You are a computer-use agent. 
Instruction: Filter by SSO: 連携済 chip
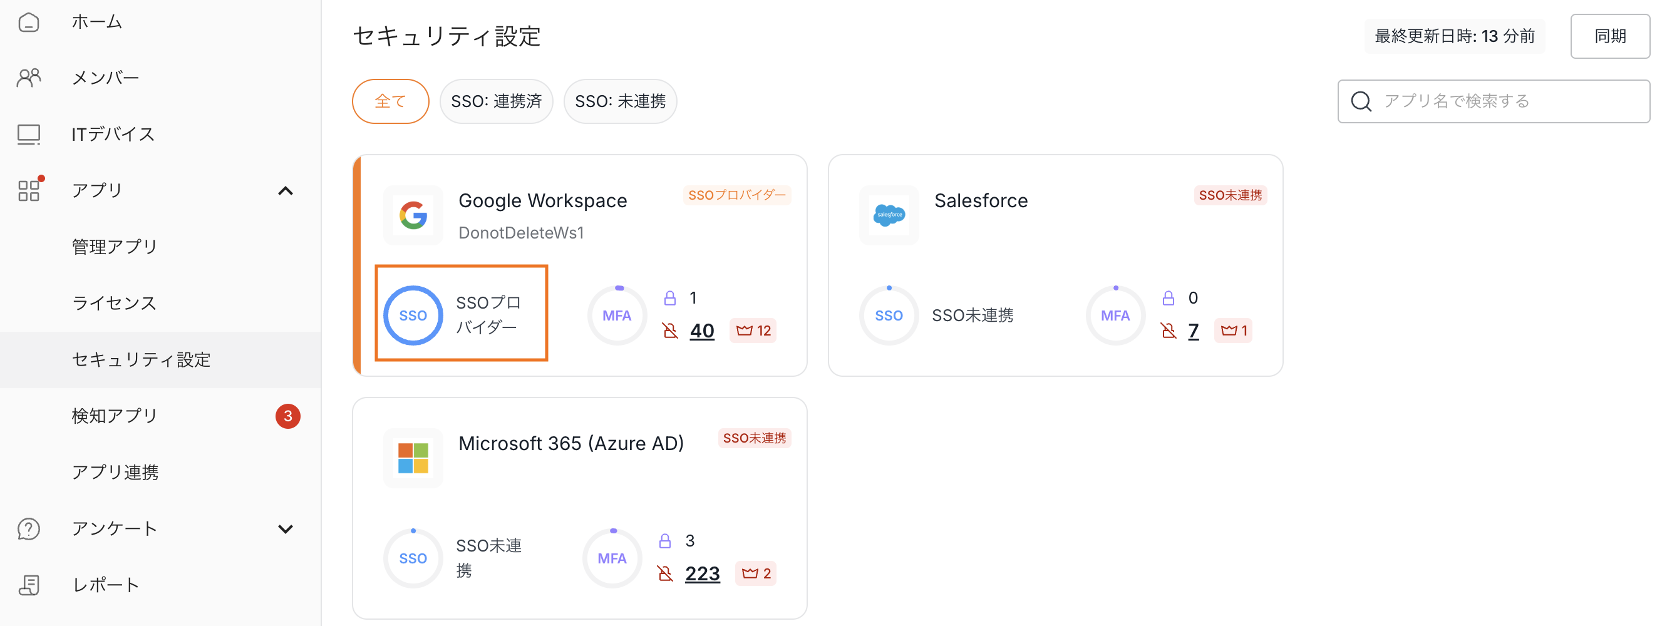[496, 101]
